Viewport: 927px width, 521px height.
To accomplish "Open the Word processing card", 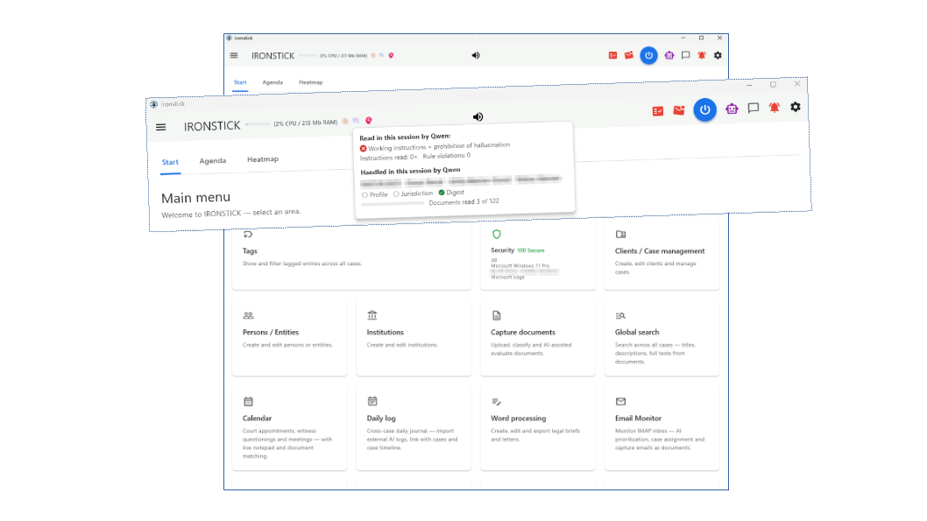I will (x=538, y=428).
